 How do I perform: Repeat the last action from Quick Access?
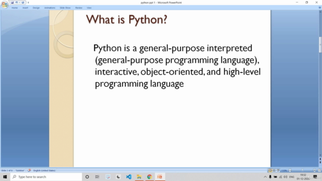click(23, 3)
